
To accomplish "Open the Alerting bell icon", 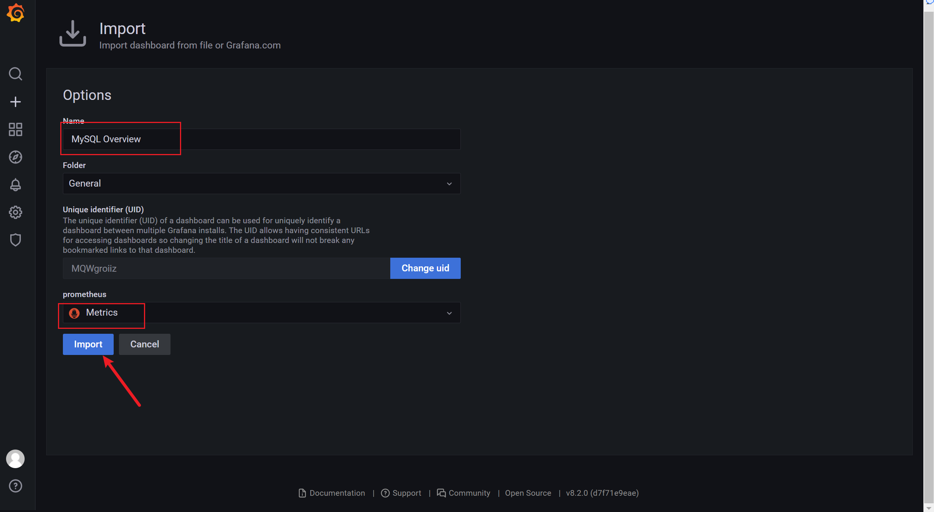I will 16,185.
